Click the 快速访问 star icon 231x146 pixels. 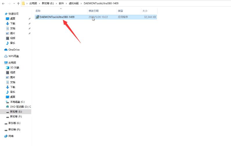click(x=6, y=14)
